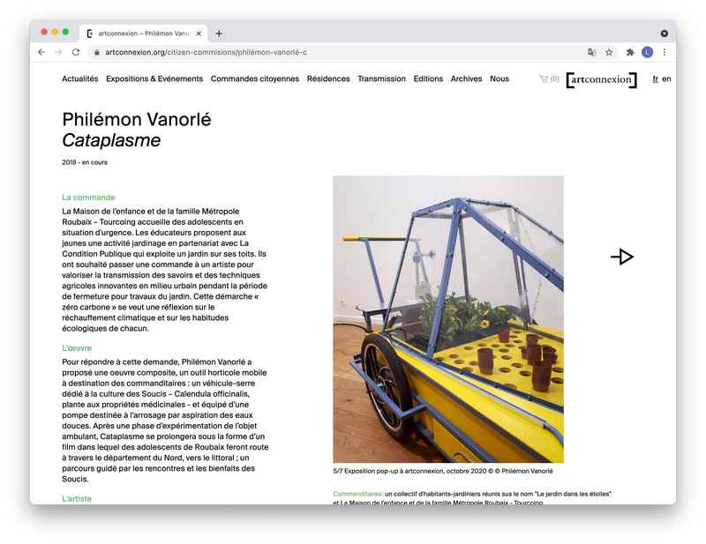This screenshot has height=544, width=706.
Task: Click the '5/7 Exposition pop-up' image caption
Action: click(443, 471)
